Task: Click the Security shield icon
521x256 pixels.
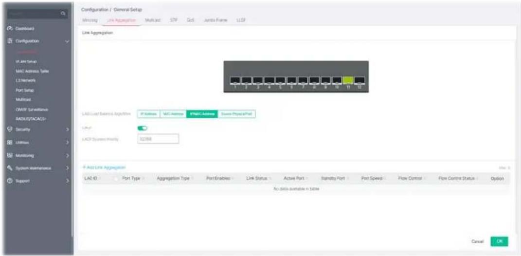Action: (10, 129)
